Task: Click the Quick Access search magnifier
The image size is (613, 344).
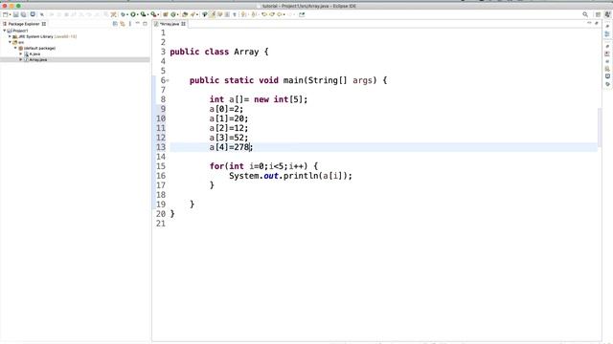Action: pos(585,14)
